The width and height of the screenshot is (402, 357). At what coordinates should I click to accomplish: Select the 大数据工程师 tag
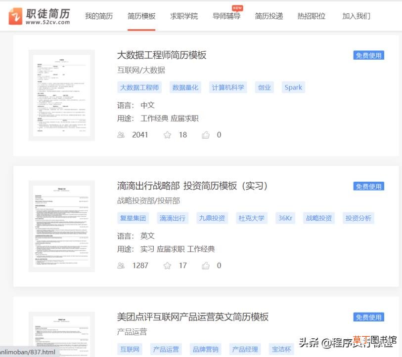coord(139,87)
